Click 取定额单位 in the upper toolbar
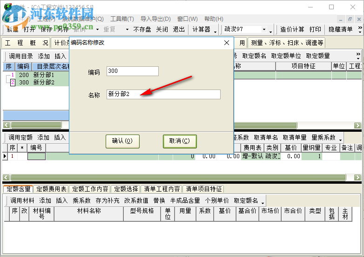The image size is (364, 257). (x=286, y=56)
